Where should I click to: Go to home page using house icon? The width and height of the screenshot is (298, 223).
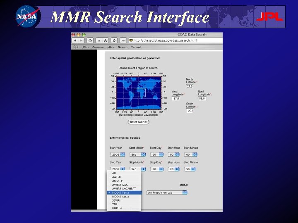point(90,40)
